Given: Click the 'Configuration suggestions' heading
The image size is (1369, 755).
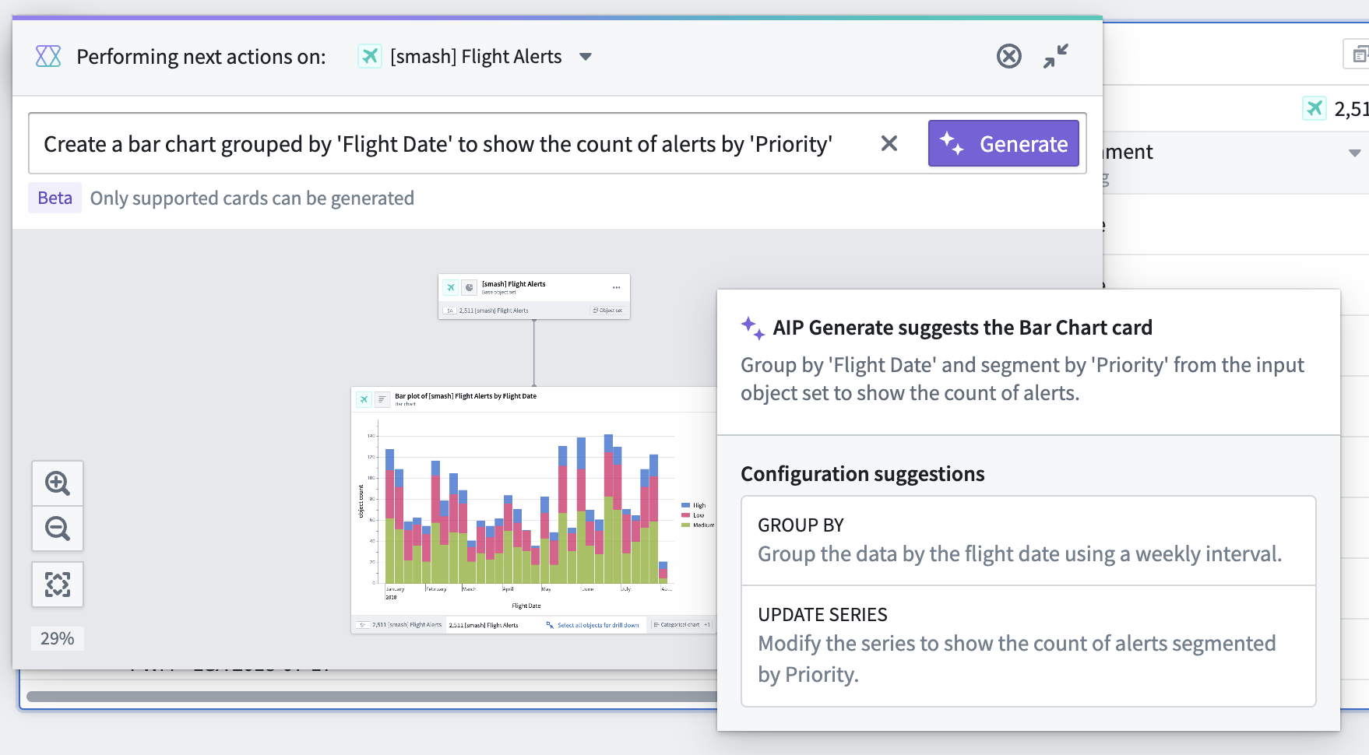Looking at the screenshot, I should (863, 474).
